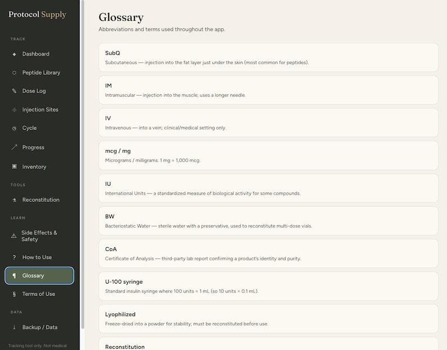Click the Dashboard diamond icon
Viewport: 447px width, 350px height.
(14, 54)
